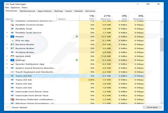This screenshot has width=168, height=113.
Task: Click the vertical scrollbar thumb in the process list
Action: (x=162, y=45)
